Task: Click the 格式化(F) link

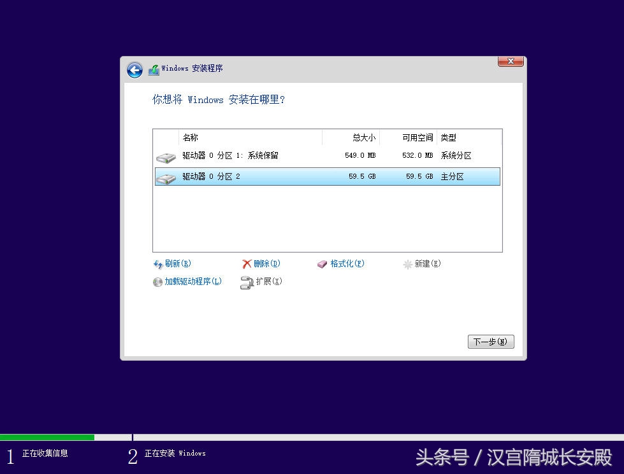Action: pos(347,263)
